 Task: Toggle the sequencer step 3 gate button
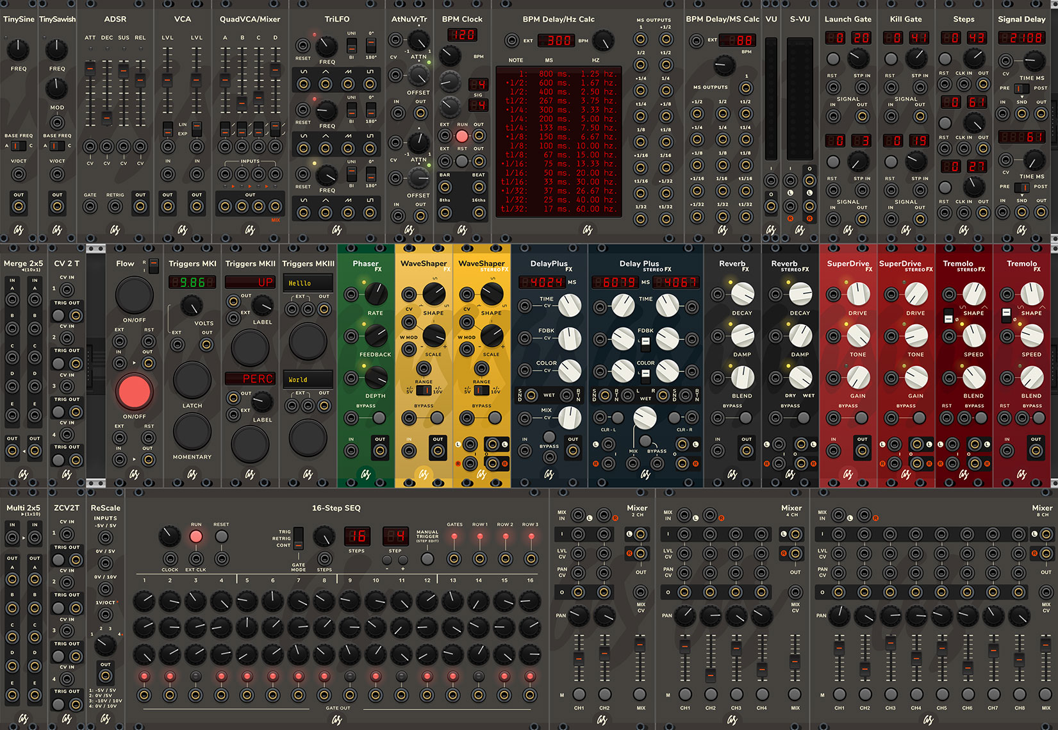pos(195,676)
